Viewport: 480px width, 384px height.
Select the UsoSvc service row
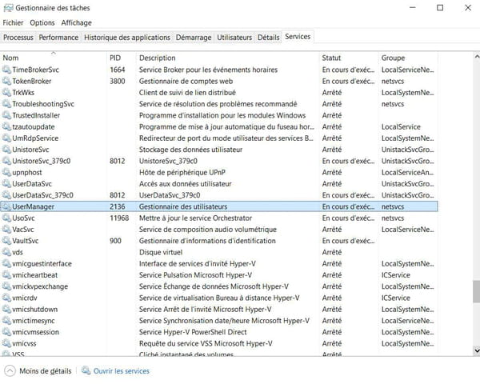click(219, 218)
